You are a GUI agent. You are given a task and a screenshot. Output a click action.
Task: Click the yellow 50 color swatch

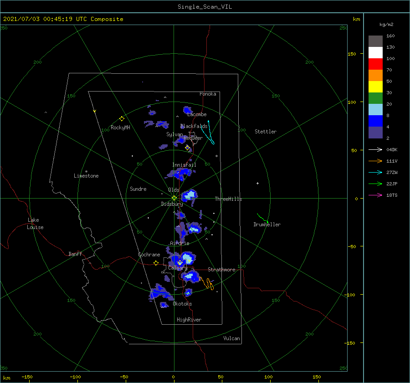(375, 87)
